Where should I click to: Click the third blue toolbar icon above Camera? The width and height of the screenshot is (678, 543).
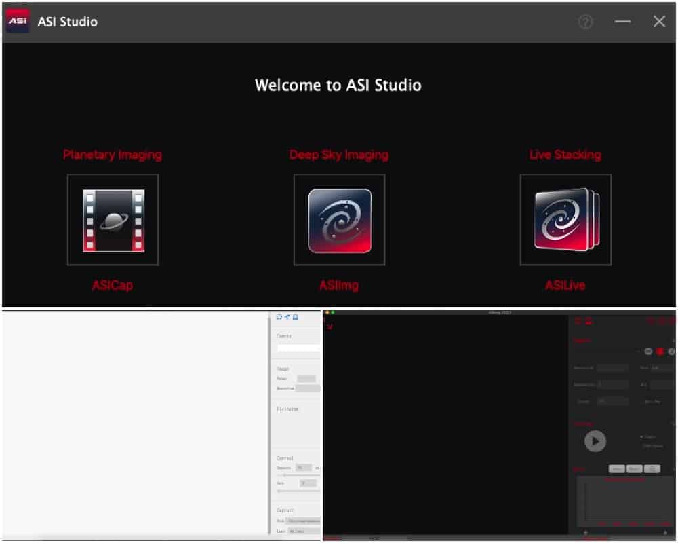tap(296, 317)
